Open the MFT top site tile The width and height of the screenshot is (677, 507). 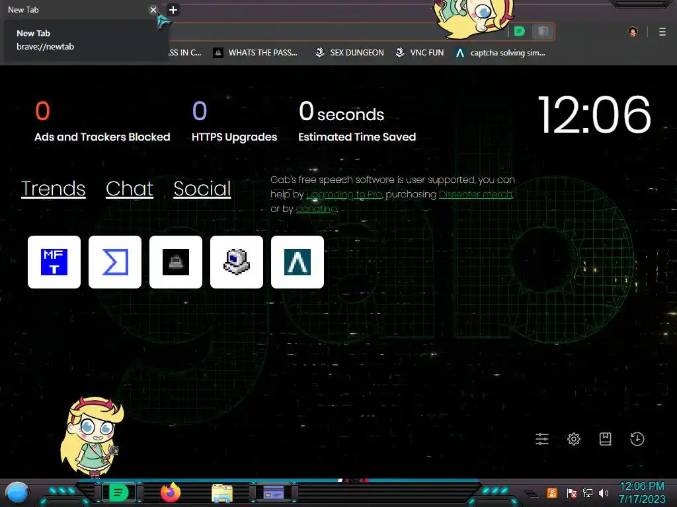point(54,261)
